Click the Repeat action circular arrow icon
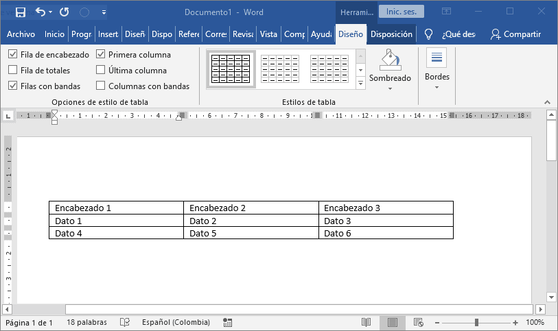Screen dimensions: 558x331 click(x=64, y=12)
